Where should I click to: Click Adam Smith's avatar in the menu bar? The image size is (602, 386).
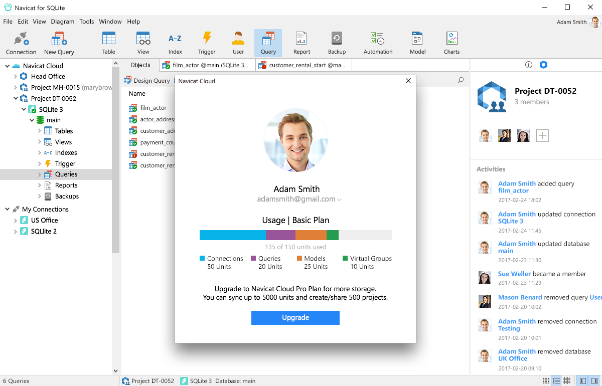tap(595, 22)
